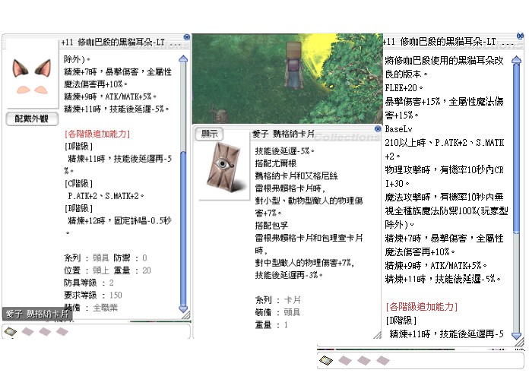Click text P.ATK+2、S.MATK+2 in left window
The image size is (529, 392).
point(106,196)
